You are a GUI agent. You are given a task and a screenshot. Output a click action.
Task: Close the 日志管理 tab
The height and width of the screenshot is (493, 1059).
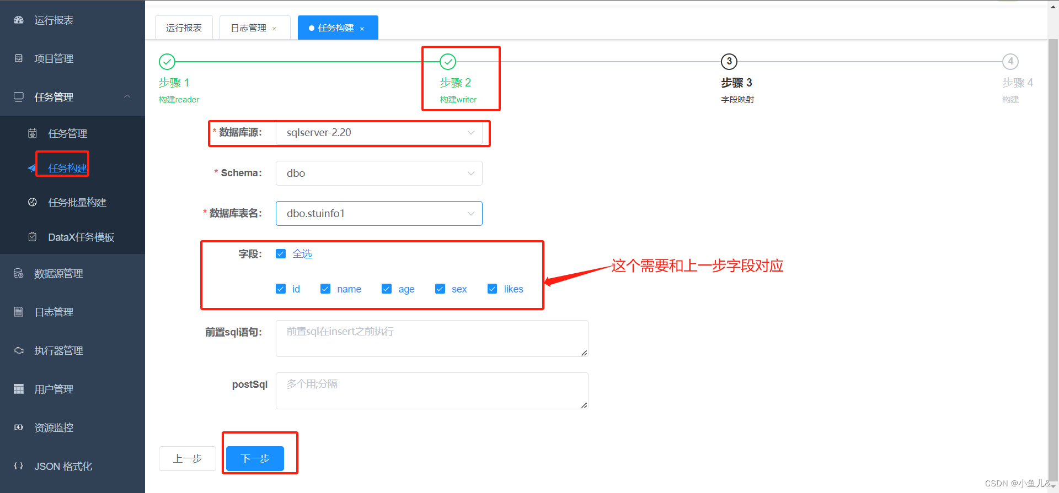[x=274, y=29]
